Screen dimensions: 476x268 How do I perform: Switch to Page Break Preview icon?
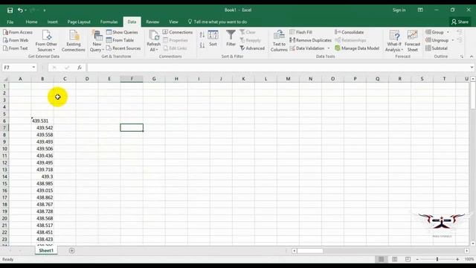(408, 259)
